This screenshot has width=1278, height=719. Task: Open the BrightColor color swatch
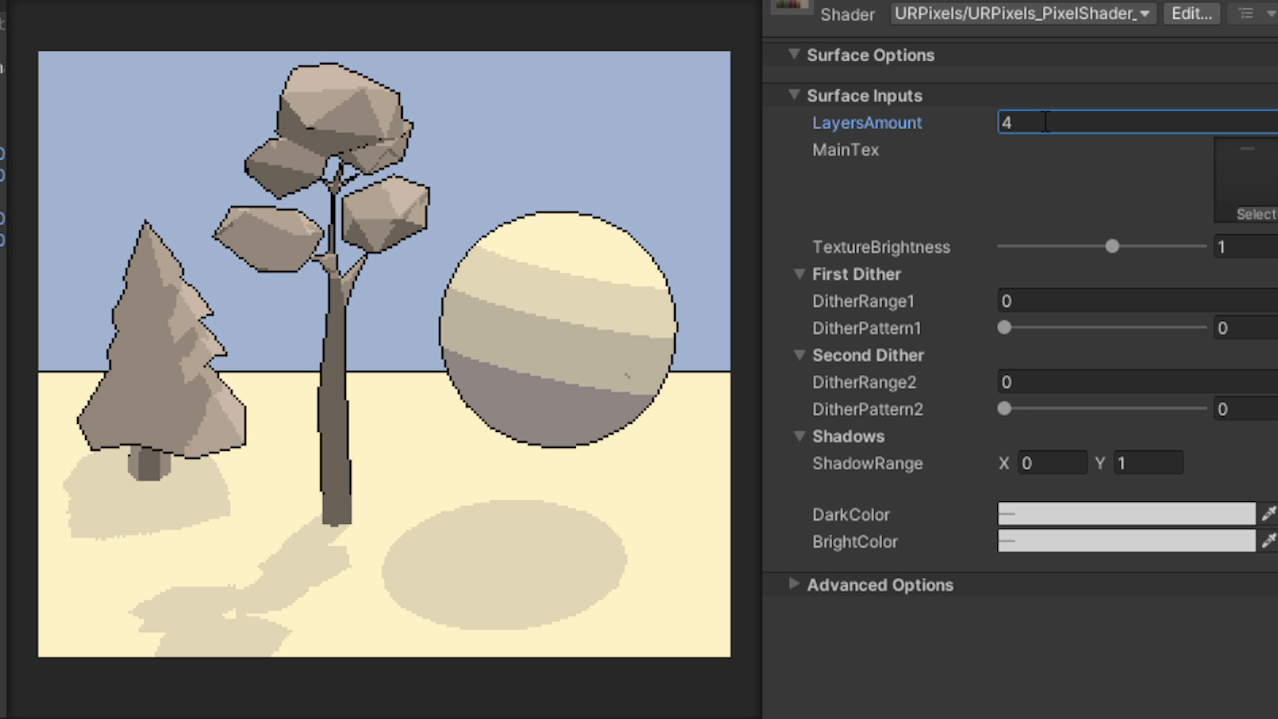tap(1126, 541)
